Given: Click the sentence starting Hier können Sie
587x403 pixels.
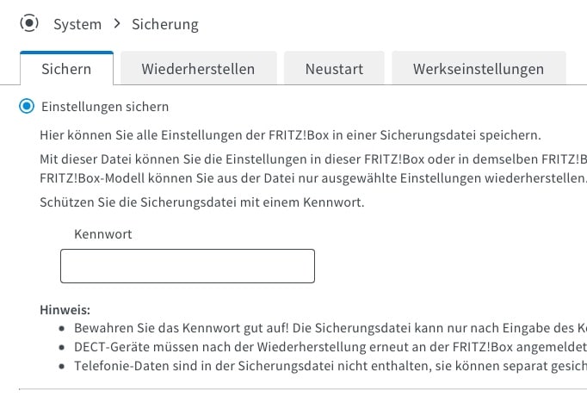Looking at the screenshot, I should pyautogui.click(x=291, y=136).
